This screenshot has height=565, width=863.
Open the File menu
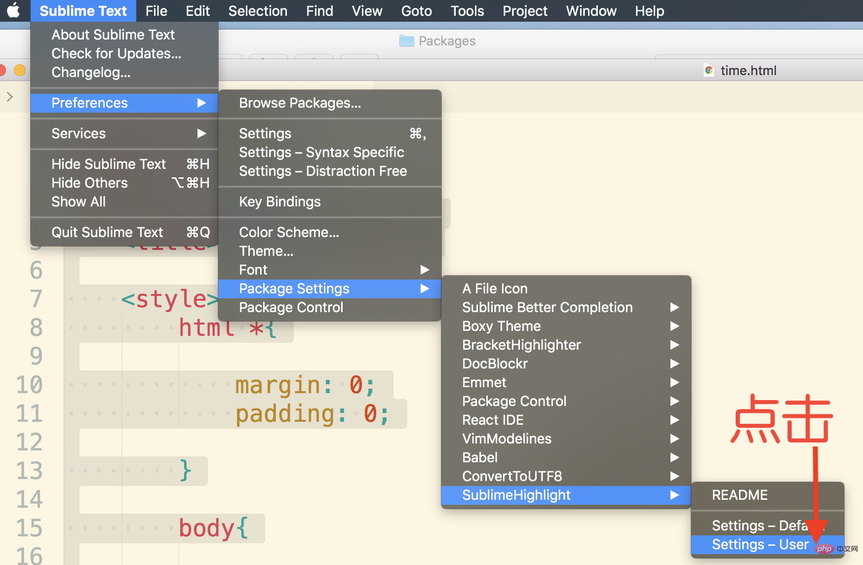click(157, 11)
